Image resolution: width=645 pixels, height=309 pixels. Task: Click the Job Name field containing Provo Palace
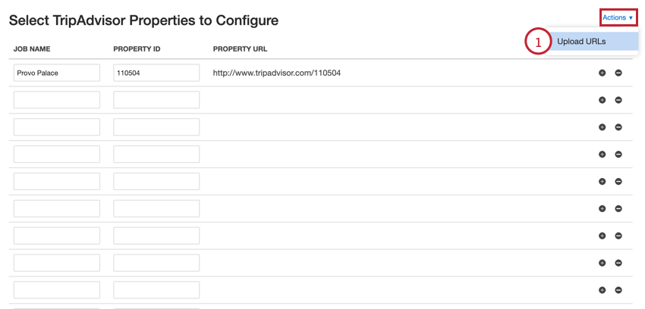pyautogui.click(x=57, y=73)
